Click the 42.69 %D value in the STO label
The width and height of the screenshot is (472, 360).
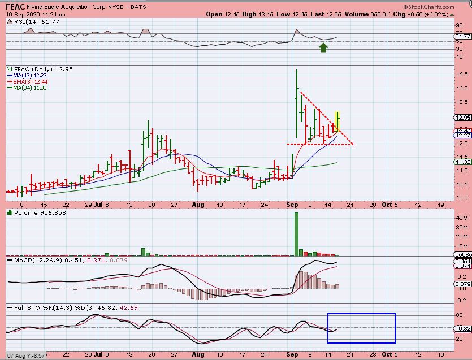click(x=129, y=308)
